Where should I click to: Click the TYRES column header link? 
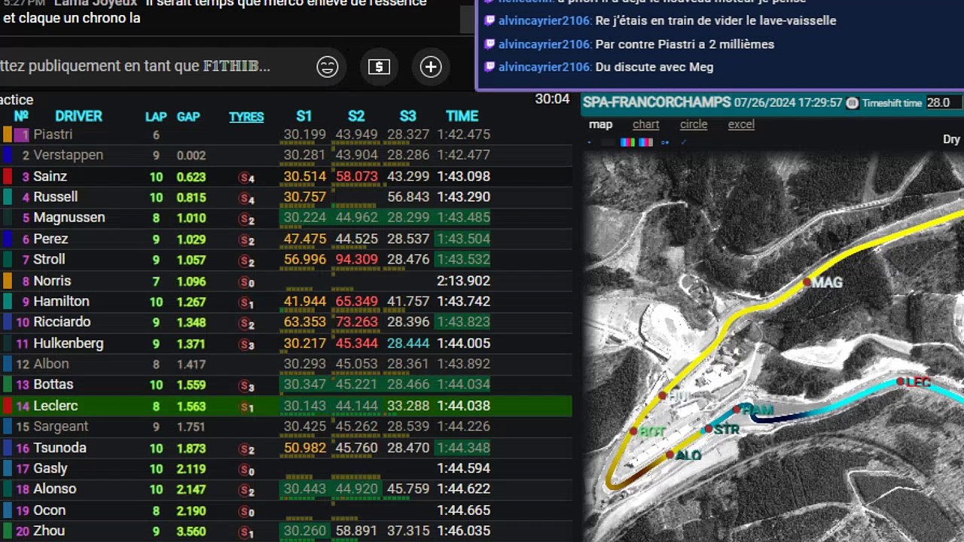(246, 117)
